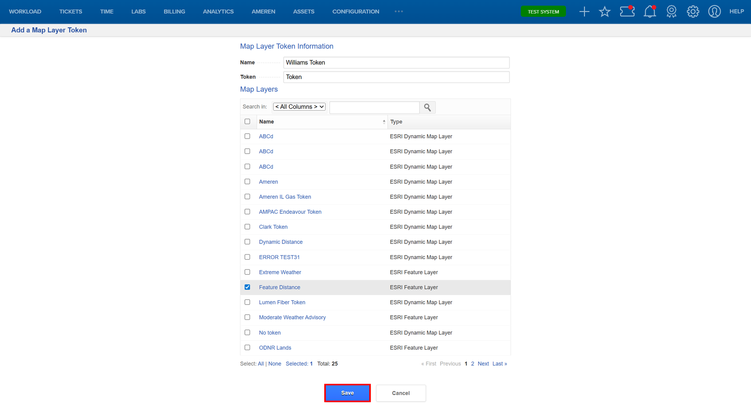
Task: Check the ERROR TEST31 checkbox
Action: [247, 257]
